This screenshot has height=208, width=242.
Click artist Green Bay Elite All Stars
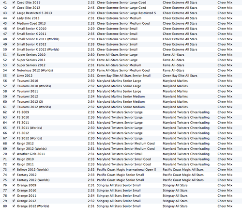180,76
